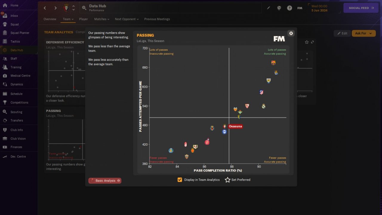
Task: Expand the background analytics card
Action: pyautogui.click(x=312, y=42)
